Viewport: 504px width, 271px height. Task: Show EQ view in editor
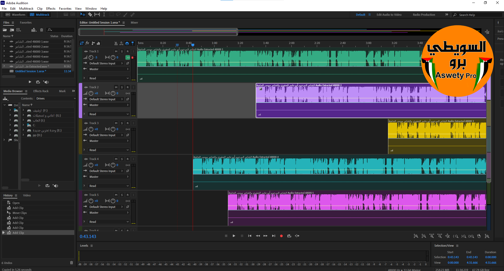[x=98, y=43]
